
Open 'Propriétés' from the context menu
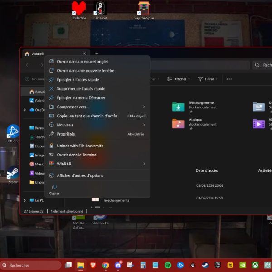(x=97, y=134)
